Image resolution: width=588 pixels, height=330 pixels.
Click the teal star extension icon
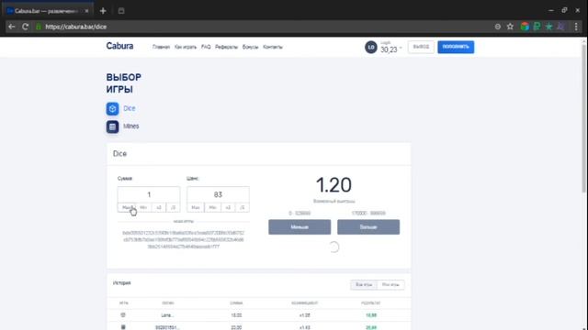tap(549, 27)
